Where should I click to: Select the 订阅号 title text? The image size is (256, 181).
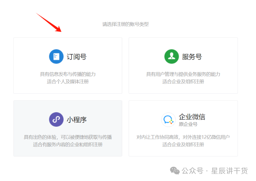point(77,57)
